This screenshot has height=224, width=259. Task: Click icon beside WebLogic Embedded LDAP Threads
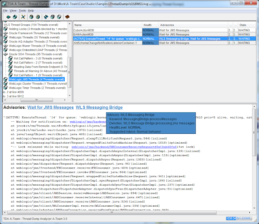[5, 50]
